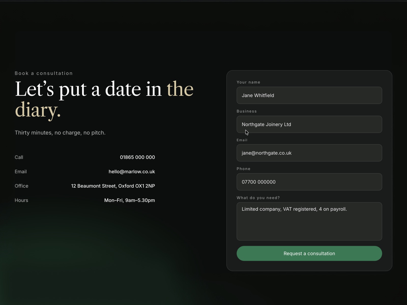Viewport: 407px width, 305px height.
Task: Click the Thirty minutes, no charge tagline
Action: point(60,133)
